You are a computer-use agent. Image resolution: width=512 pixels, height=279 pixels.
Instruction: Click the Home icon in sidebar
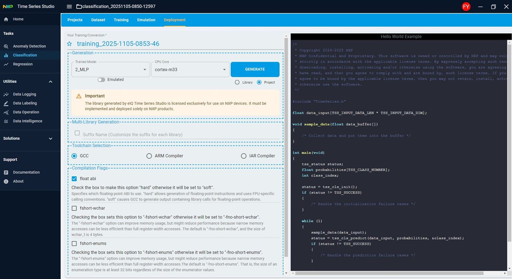click(6, 19)
